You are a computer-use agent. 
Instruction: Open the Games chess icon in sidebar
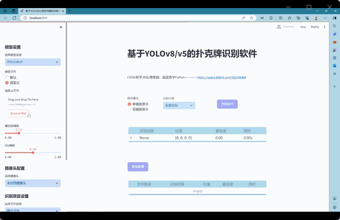tap(335, 50)
